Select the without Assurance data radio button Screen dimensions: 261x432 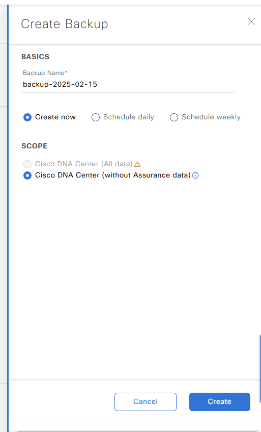click(x=27, y=175)
